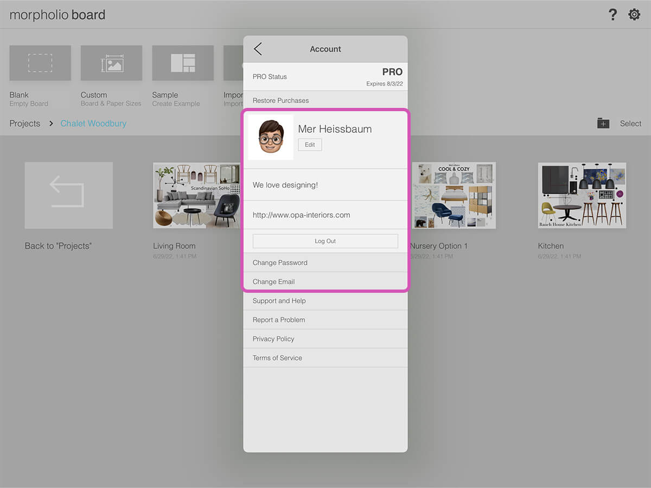651x488 pixels.
Task: Click the profile avatar picture
Action: 271,137
